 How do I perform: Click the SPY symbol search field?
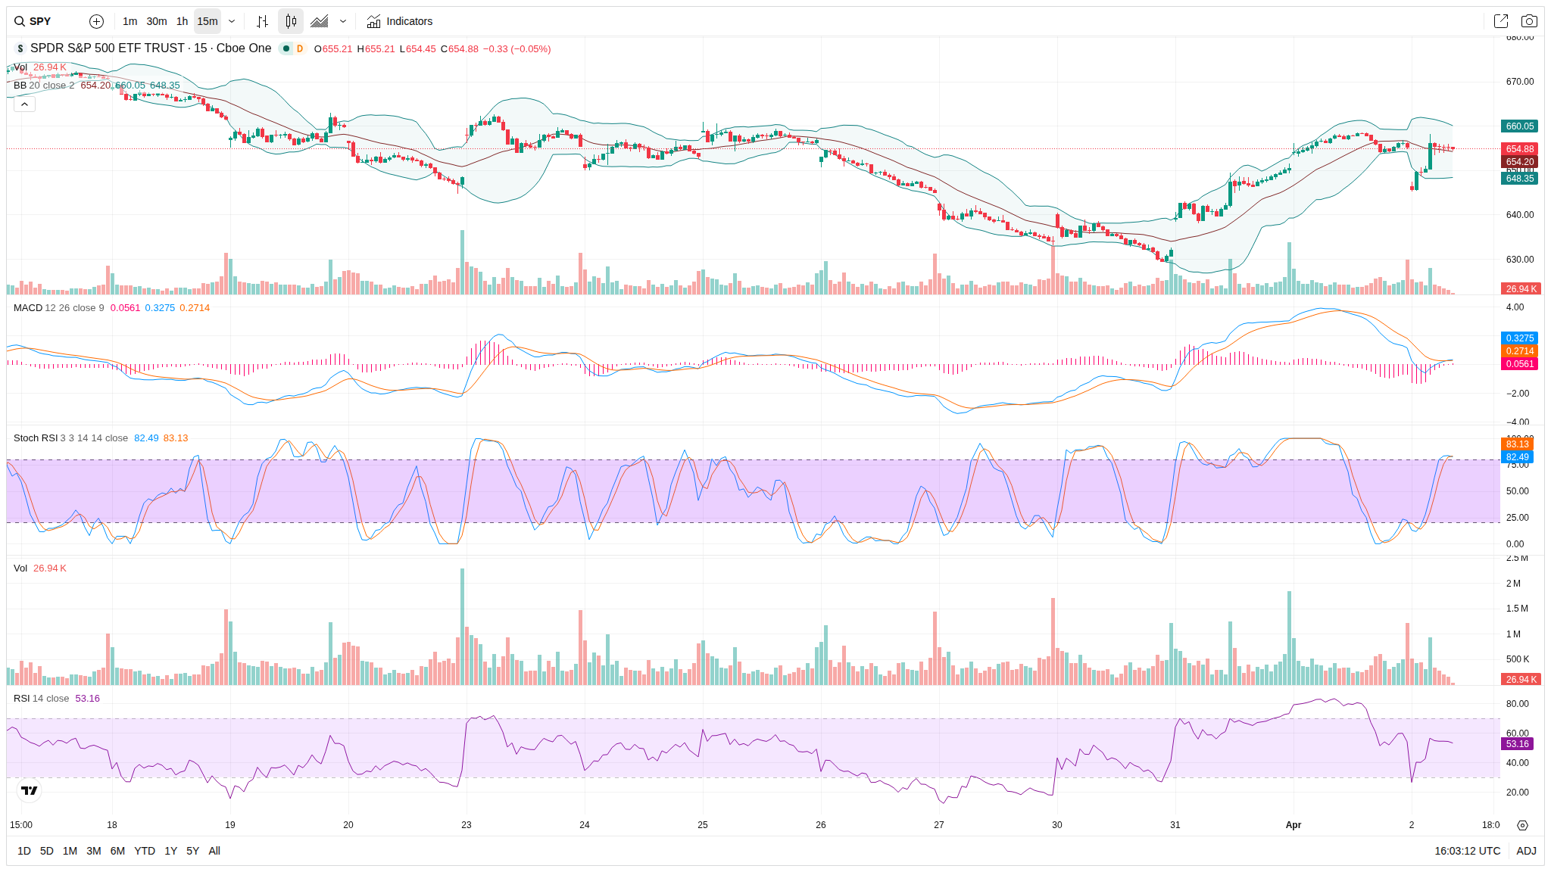coord(40,21)
